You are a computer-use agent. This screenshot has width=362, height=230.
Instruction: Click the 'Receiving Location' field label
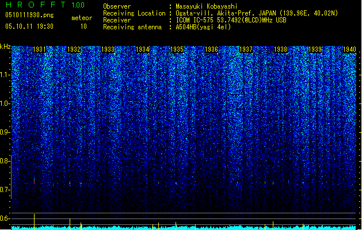tap(134, 13)
